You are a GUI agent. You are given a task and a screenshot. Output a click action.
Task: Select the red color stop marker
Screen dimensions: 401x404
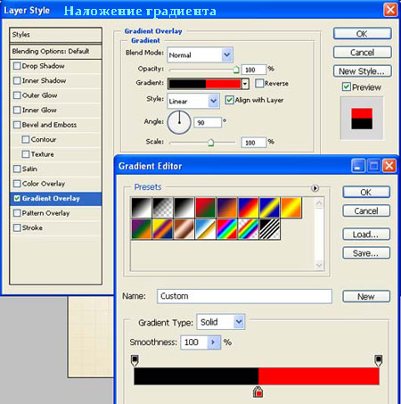pyautogui.click(x=258, y=392)
